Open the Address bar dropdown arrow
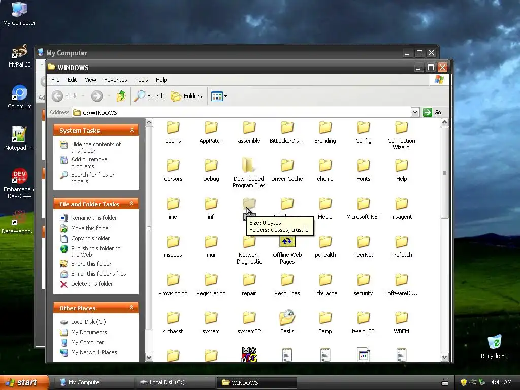 415,112
